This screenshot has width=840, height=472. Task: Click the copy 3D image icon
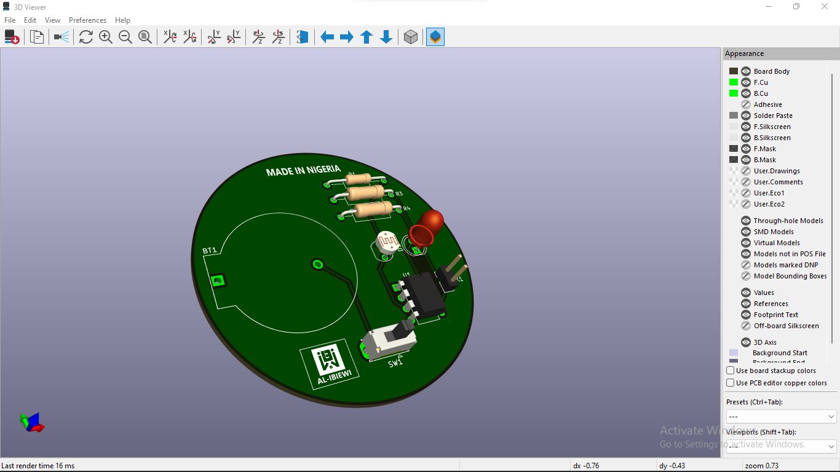tap(37, 37)
